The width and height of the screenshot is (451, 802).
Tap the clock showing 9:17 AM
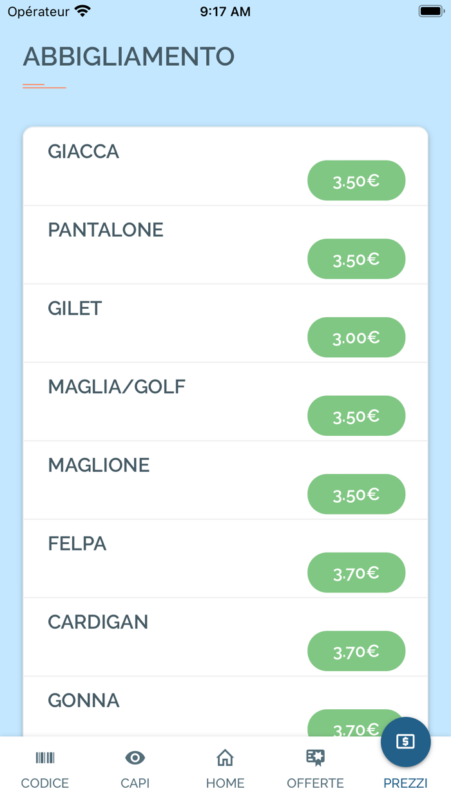(225, 12)
